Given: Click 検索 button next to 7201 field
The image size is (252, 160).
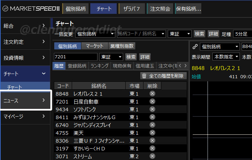Looking at the screenshot, I should point(131,57).
